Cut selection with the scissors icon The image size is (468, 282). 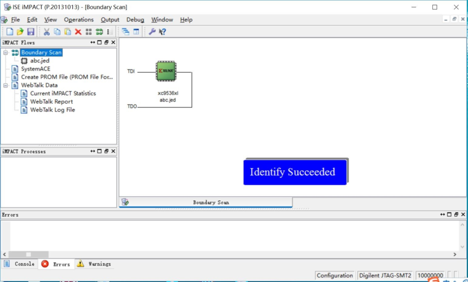[46, 32]
